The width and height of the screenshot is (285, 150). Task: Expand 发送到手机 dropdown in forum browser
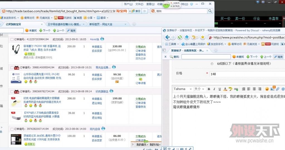(x=225, y=44)
